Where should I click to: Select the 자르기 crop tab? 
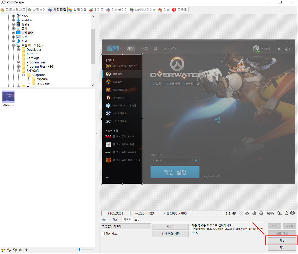tap(127, 219)
